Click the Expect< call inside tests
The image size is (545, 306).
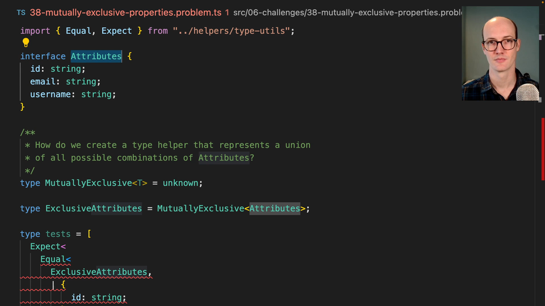tap(48, 246)
